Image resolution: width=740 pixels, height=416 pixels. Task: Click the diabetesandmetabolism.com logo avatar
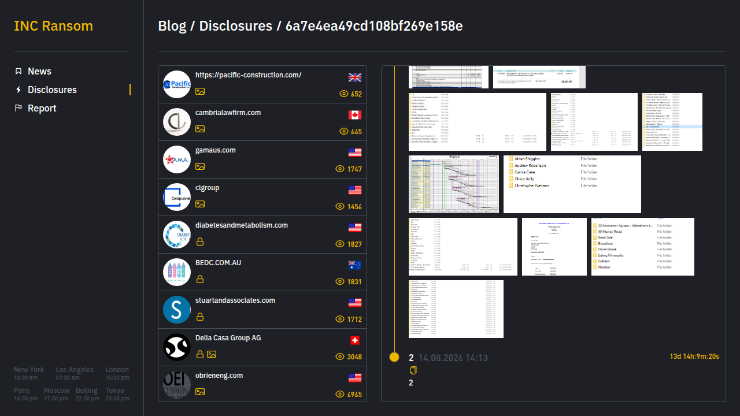pos(177,235)
